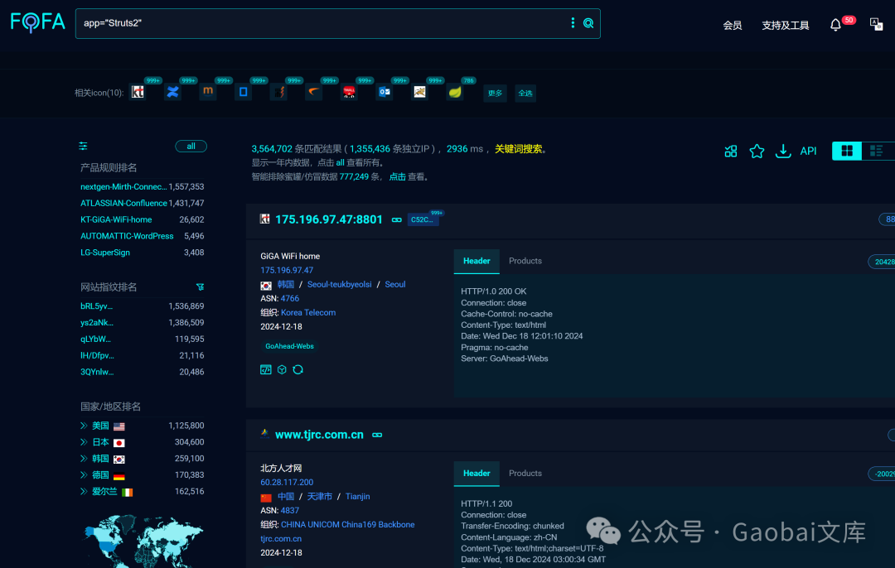Click ASN 4766 link

point(290,299)
